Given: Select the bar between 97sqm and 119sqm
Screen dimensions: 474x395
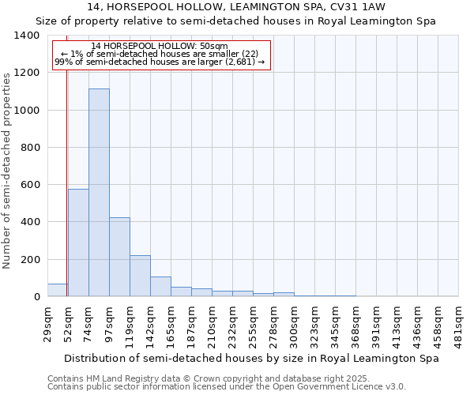Looking at the screenshot, I should 119,257.
